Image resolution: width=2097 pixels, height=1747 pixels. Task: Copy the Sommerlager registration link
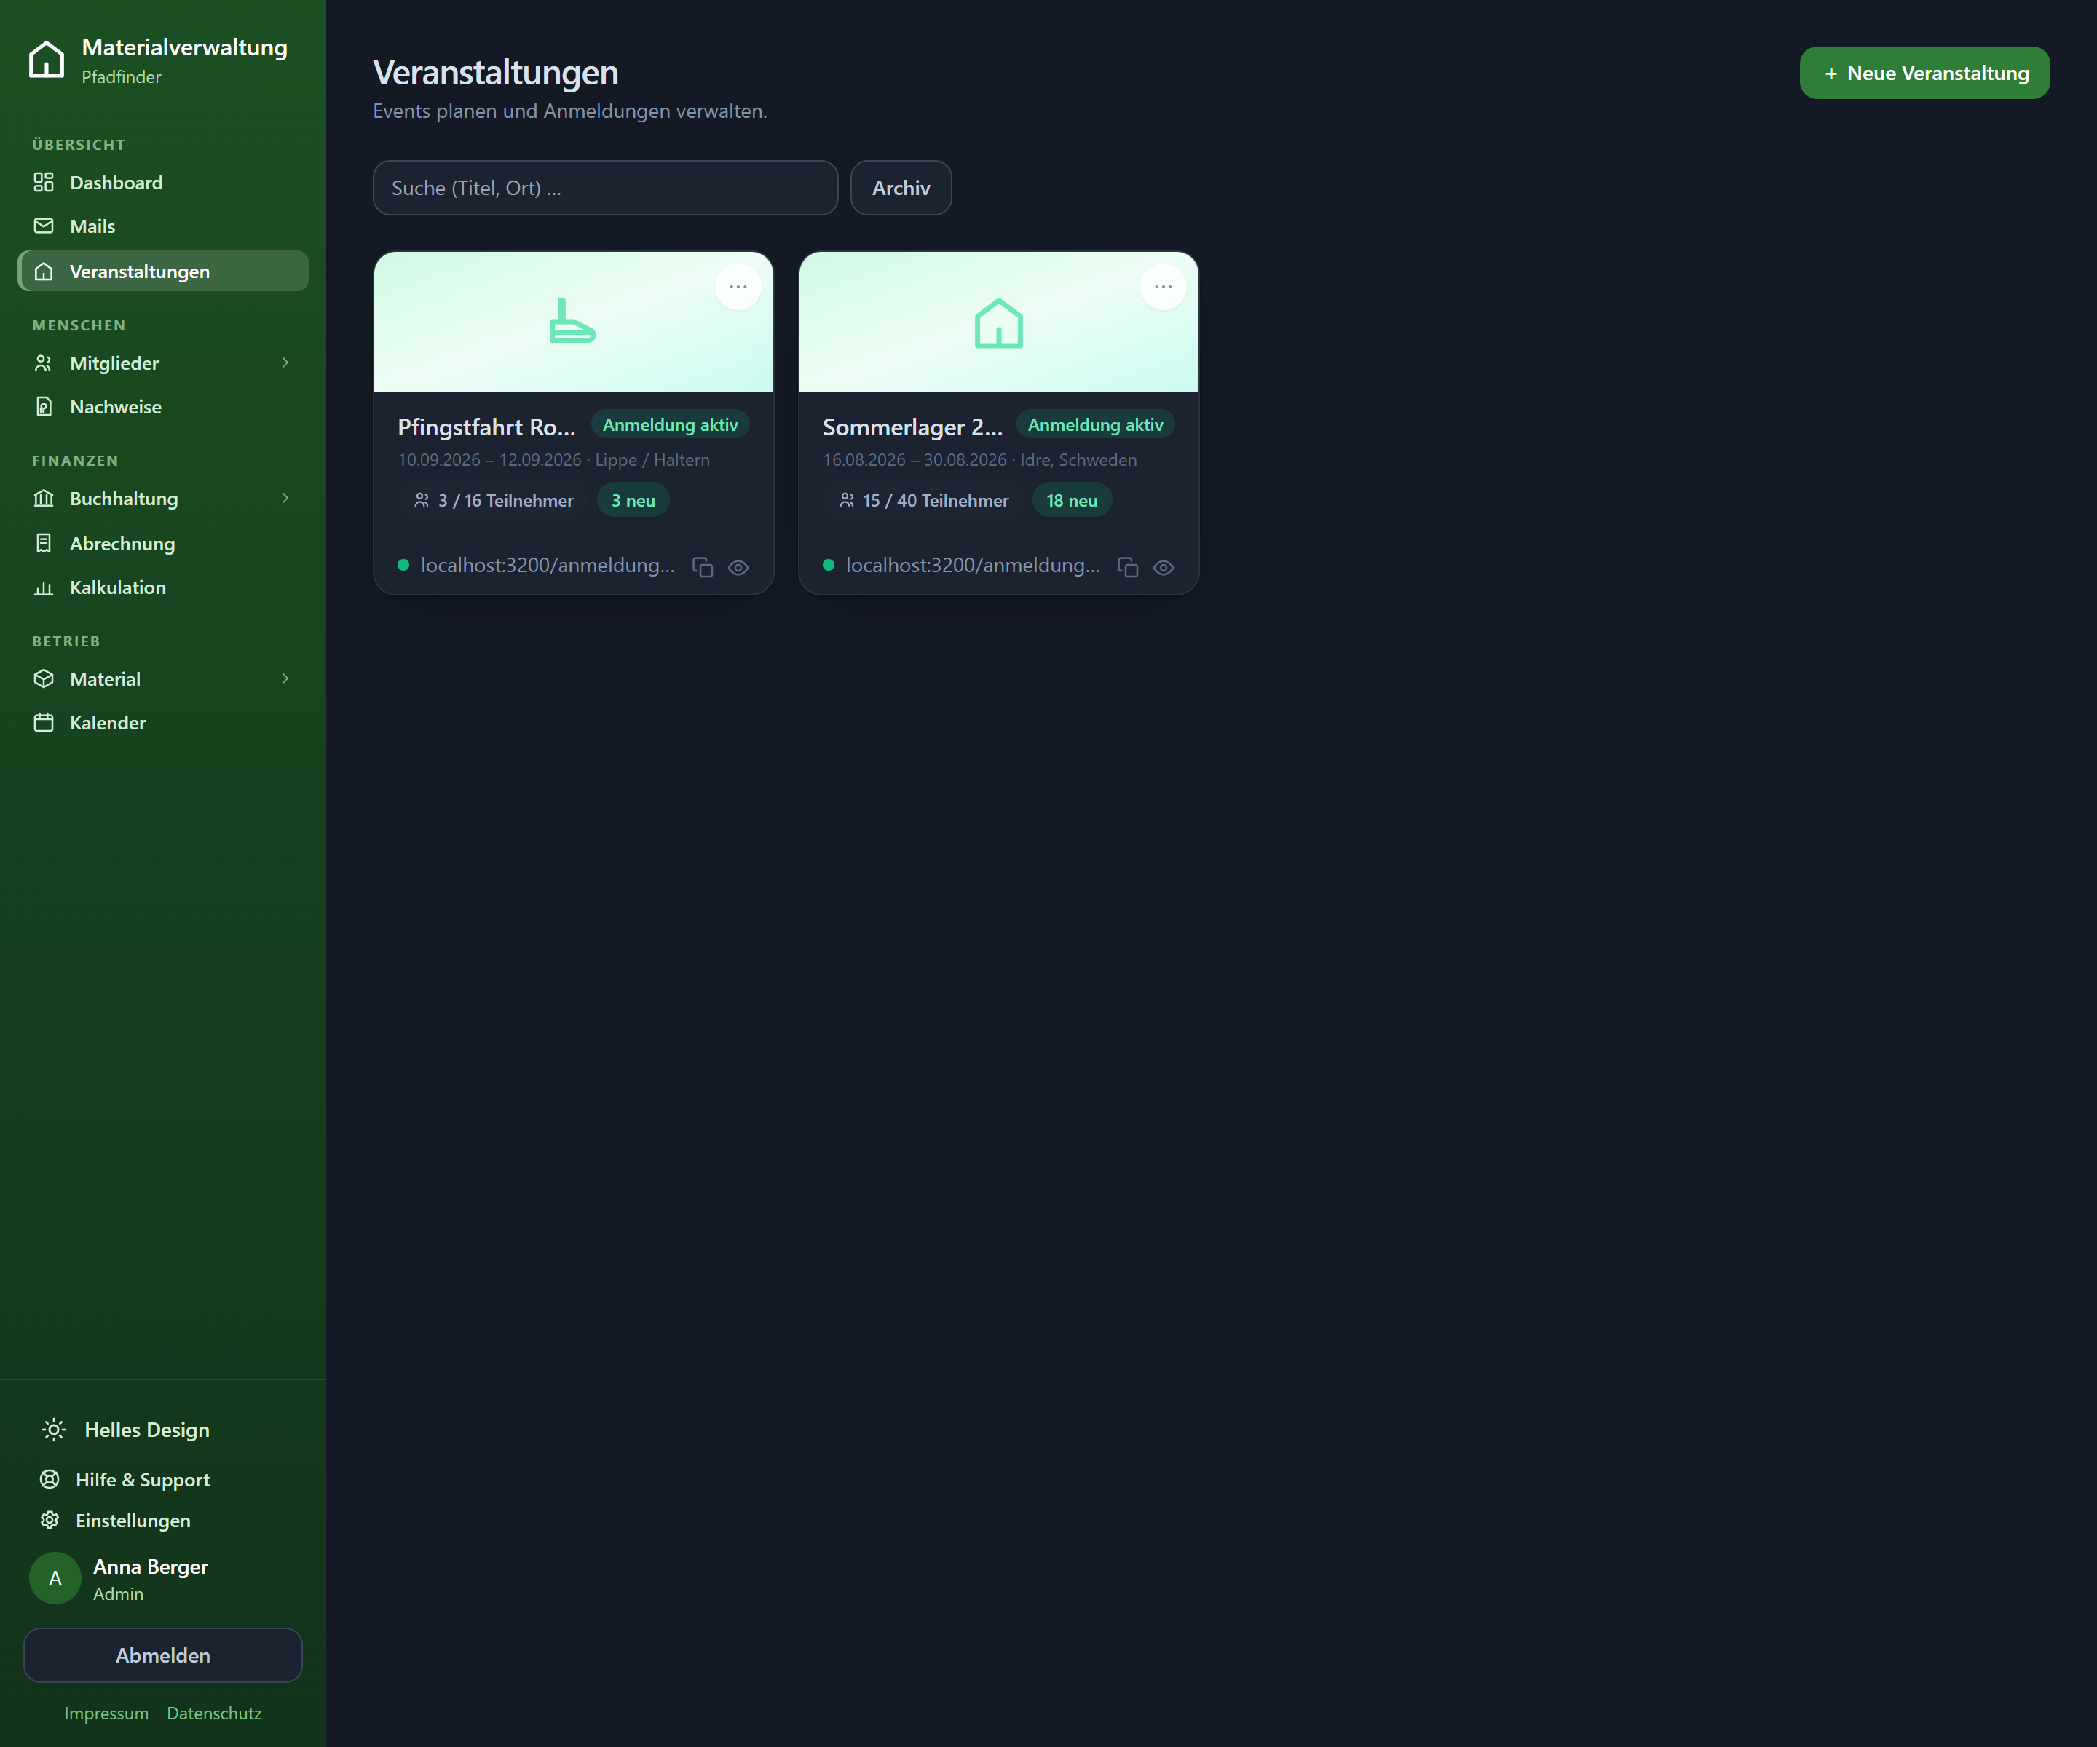point(1129,567)
